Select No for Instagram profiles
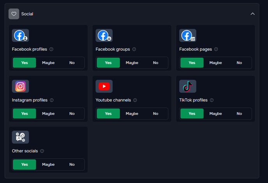Viewport: 268px width, 183px height. tap(72, 114)
